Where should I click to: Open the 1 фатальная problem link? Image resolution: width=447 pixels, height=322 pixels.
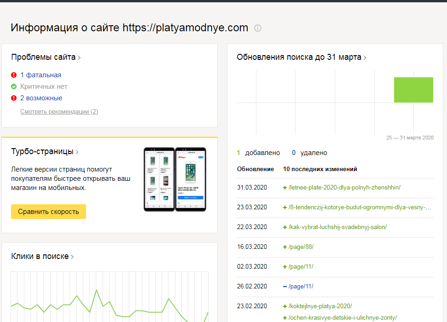click(x=41, y=75)
